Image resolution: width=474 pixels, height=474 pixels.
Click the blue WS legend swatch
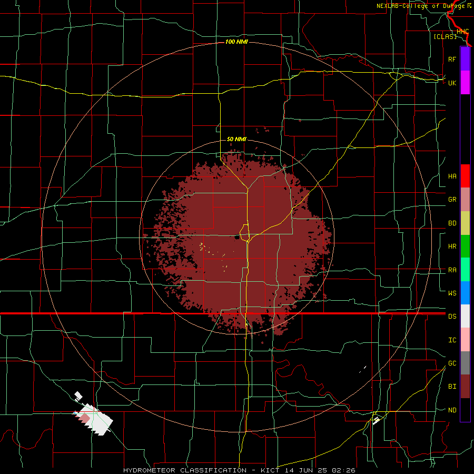pyautogui.click(x=465, y=293)
